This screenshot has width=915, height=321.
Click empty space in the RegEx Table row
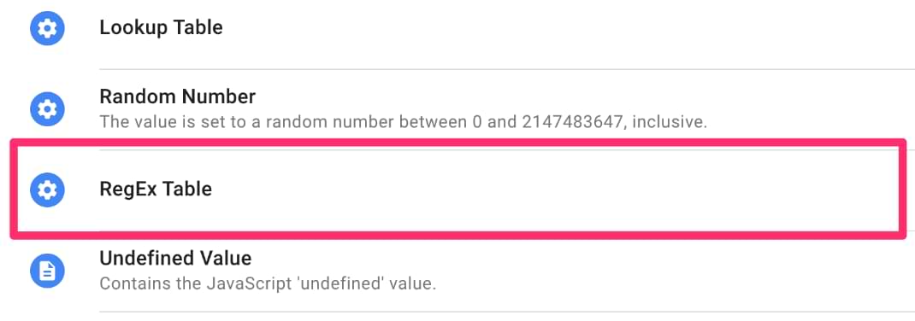coord(554,190)
